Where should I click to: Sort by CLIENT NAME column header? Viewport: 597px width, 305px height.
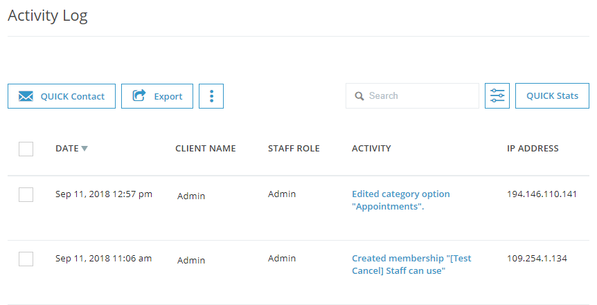[x=206, y=148]
